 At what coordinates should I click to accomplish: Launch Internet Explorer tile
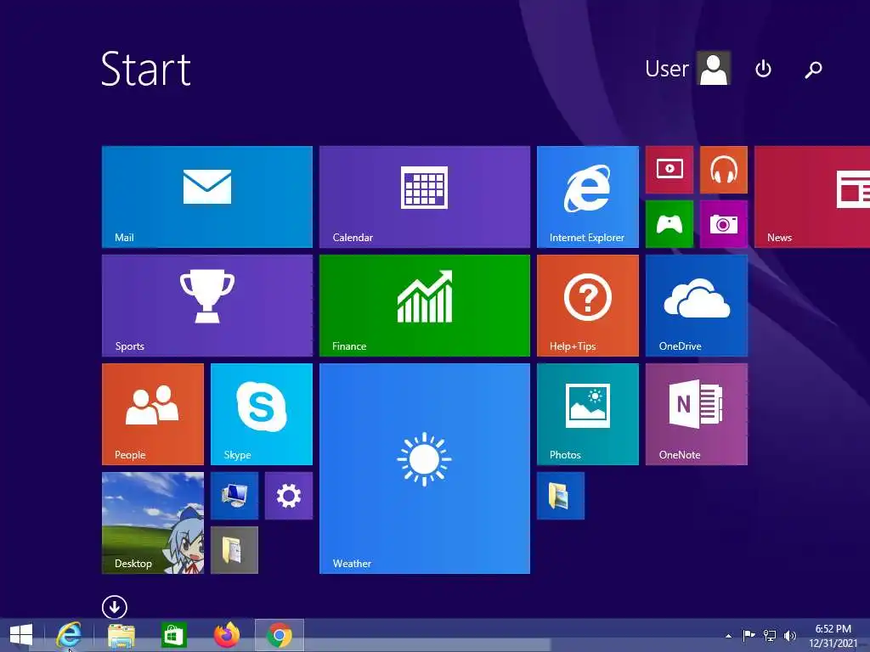(x=588, y=197)
